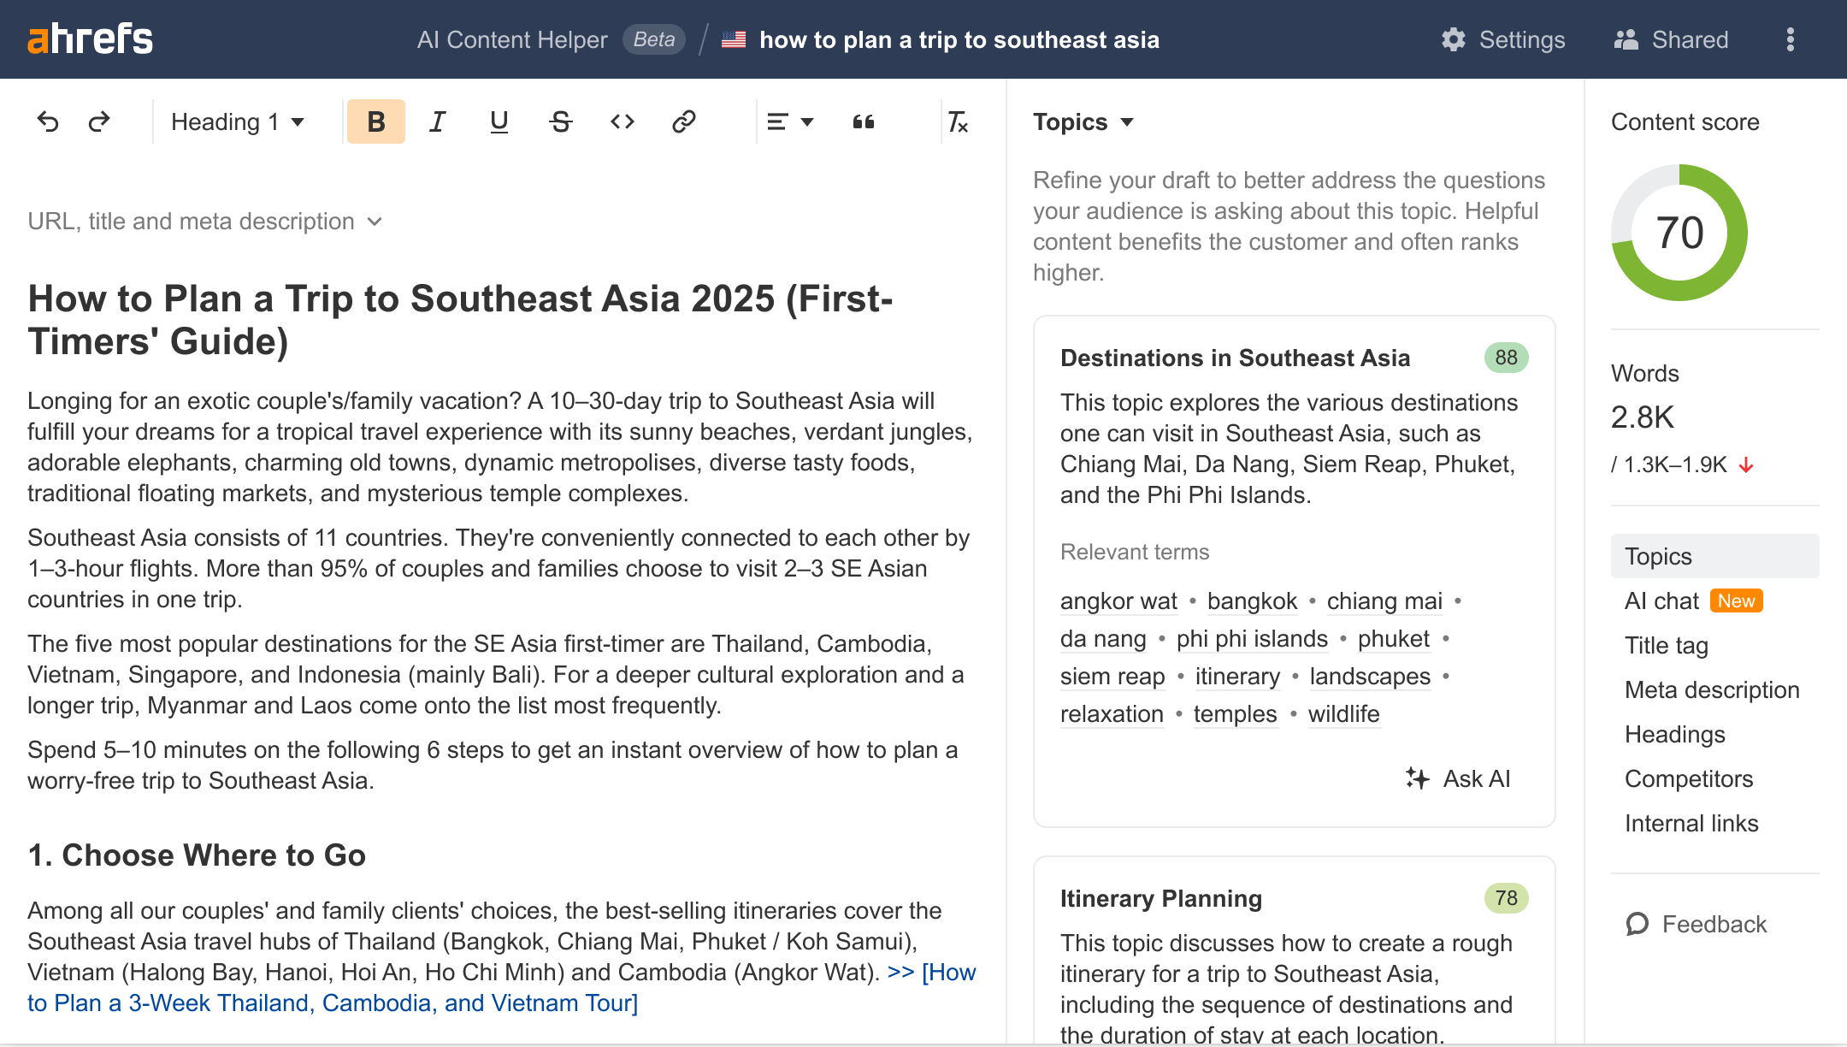Viewport: 1847px width, 1047px height.
Task: Select the code formatting tool
Action: tap(622, 121)
